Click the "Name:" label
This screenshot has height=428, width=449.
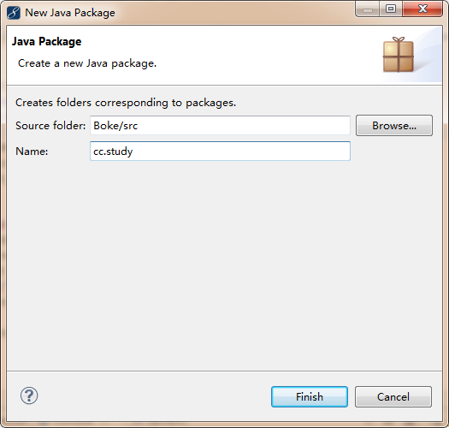pyautogui.click(x=32, y=151)
